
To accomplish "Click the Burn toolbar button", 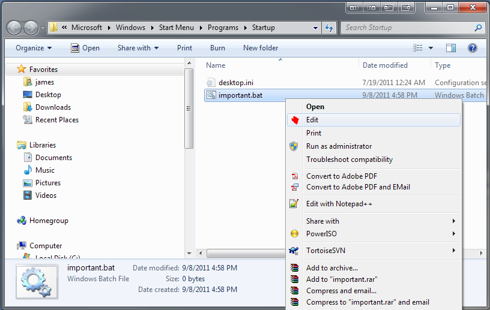I will click(x=217, y=48).
